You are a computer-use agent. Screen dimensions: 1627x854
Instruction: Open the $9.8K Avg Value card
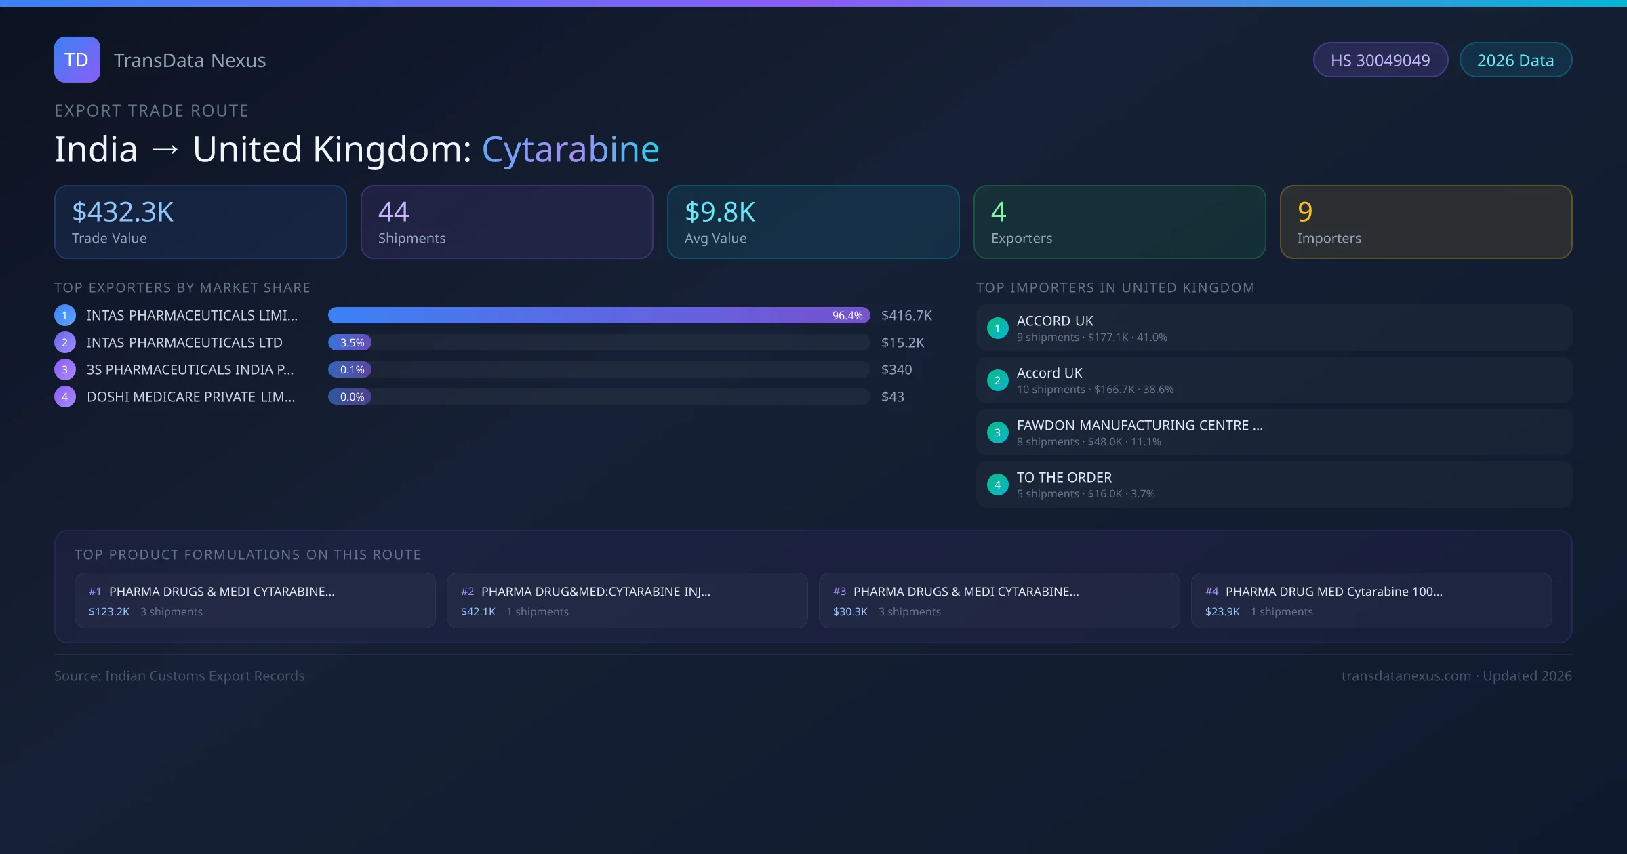(x=813, y=222)
